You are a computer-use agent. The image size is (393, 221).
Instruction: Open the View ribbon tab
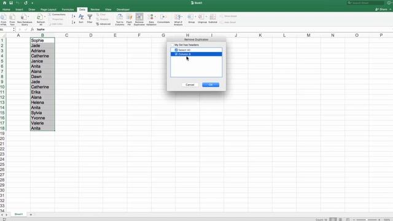click(x=108, y=10)
